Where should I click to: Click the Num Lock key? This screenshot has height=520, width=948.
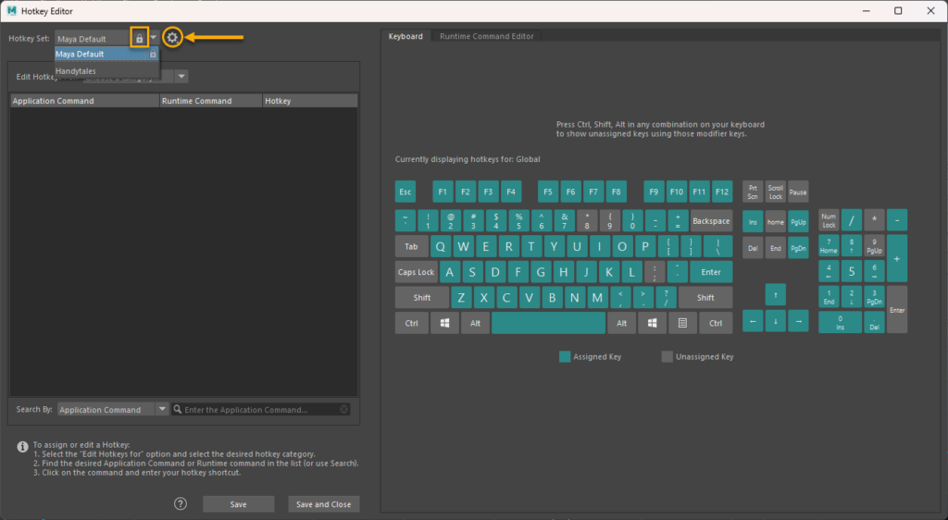point(829,220)
